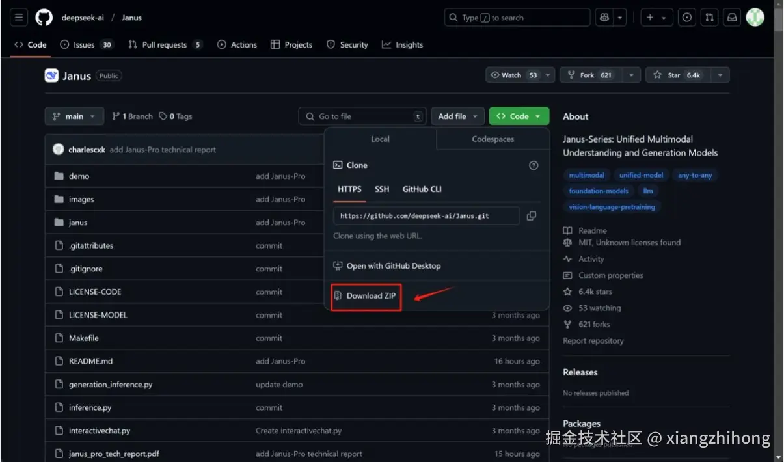Open the Makefile file
This screenshot has width=784, height=462.
[84, 338]
